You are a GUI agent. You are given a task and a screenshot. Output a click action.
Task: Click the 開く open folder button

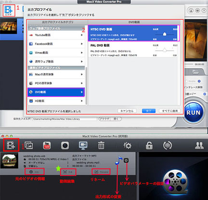[x=116, y=119]
